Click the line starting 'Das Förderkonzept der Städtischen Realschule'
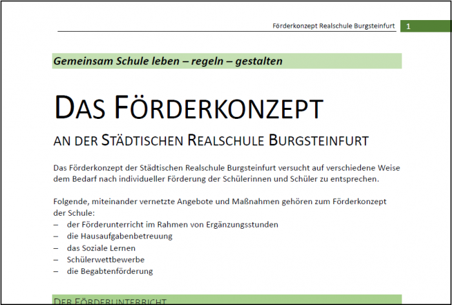This screenshot has height=305, width=452. click(x=227, y=168)
